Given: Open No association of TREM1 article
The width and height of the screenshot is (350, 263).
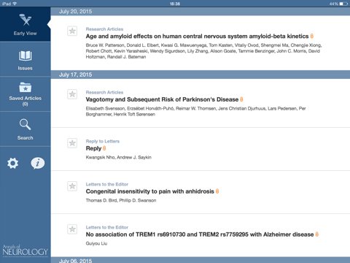Looking at the screenshot, I should 200,235.
